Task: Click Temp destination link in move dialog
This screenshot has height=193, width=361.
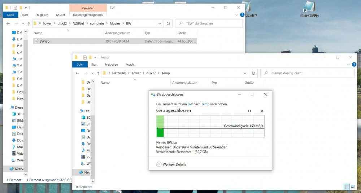Action: 205,104
